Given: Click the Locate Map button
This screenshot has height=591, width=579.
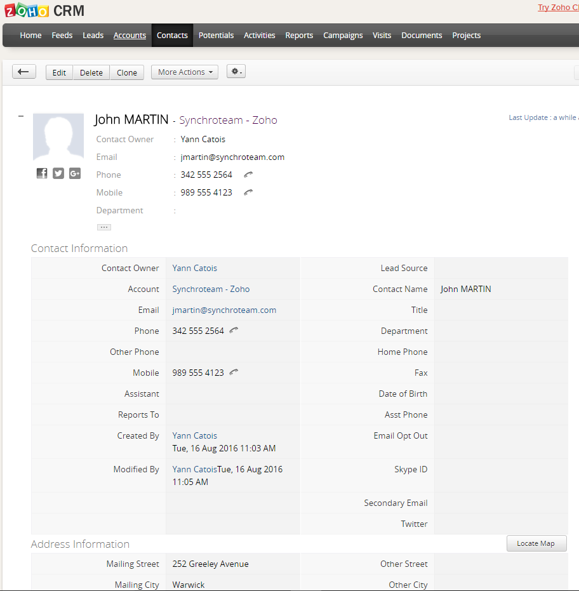Looking at the screenshot, I should point(536,543).
